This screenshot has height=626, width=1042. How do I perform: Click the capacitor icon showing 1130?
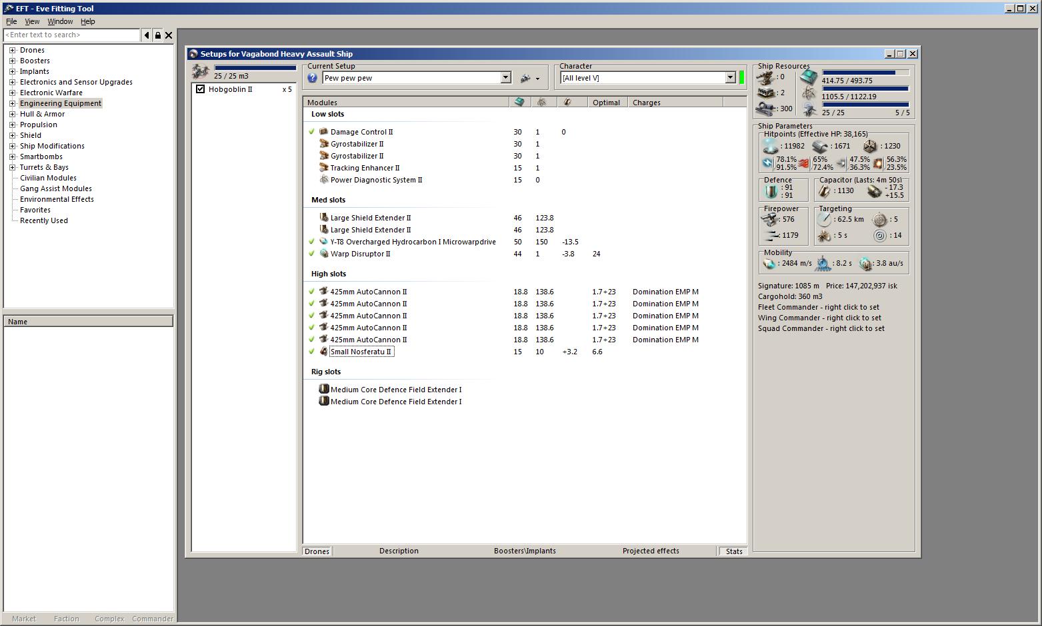point(825,191)
